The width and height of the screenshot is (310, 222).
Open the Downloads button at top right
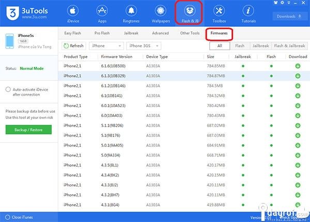coord(289,16)
